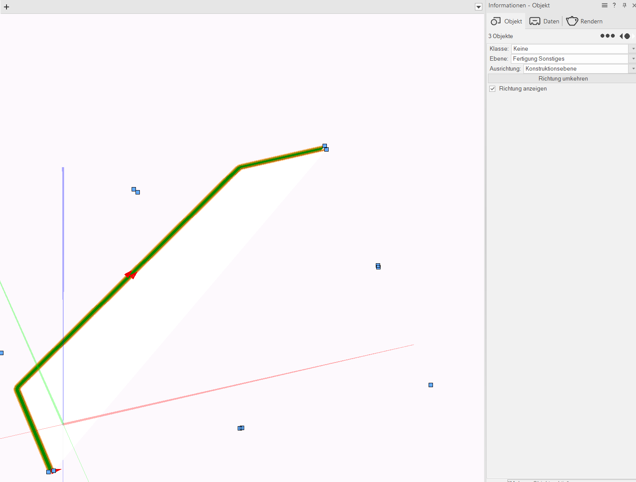Click the red direction arrow on the path
The image size is (636, 482).
pos(131,274)
